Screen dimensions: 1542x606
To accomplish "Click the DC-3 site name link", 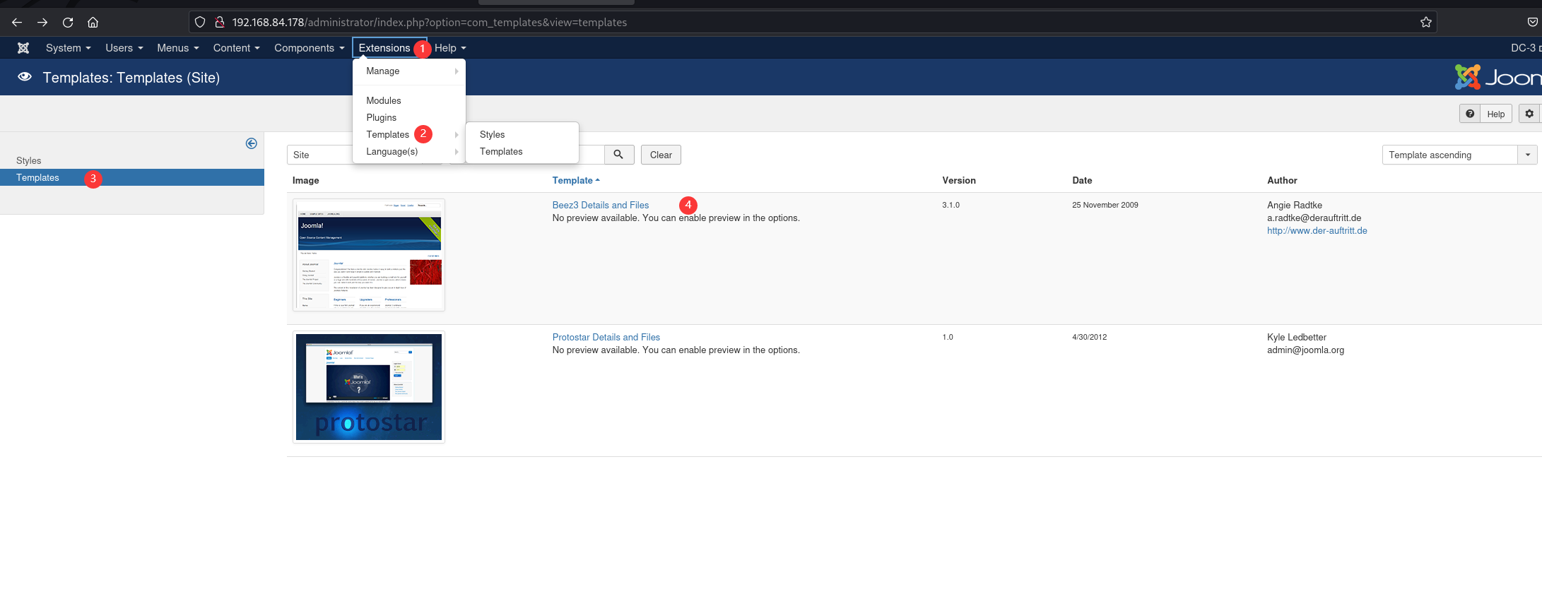I will click(1526, 48).
